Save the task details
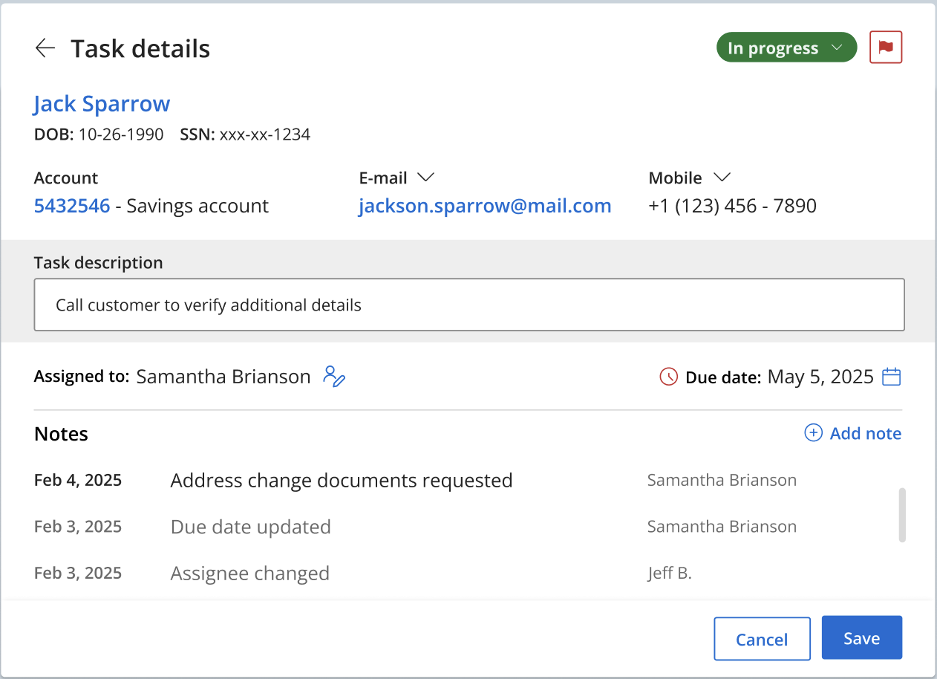This screenshot has width=937, height=679. pyautogui.click(x=862, y=637)
